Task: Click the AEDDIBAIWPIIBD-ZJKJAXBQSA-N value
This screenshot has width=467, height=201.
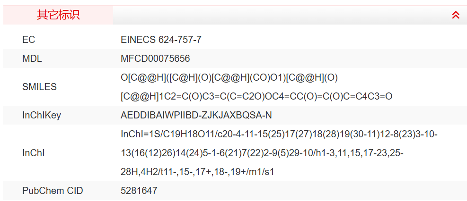Action: pos(196,115)
